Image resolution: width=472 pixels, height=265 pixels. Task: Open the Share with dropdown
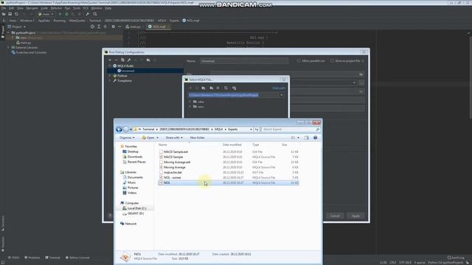(x=174, y=138)
